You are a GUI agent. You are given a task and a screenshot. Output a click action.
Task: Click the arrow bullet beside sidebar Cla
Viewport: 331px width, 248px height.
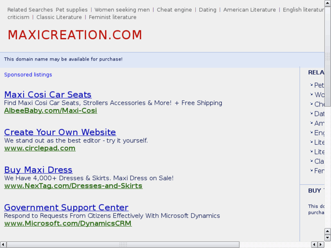coord(311,161)
